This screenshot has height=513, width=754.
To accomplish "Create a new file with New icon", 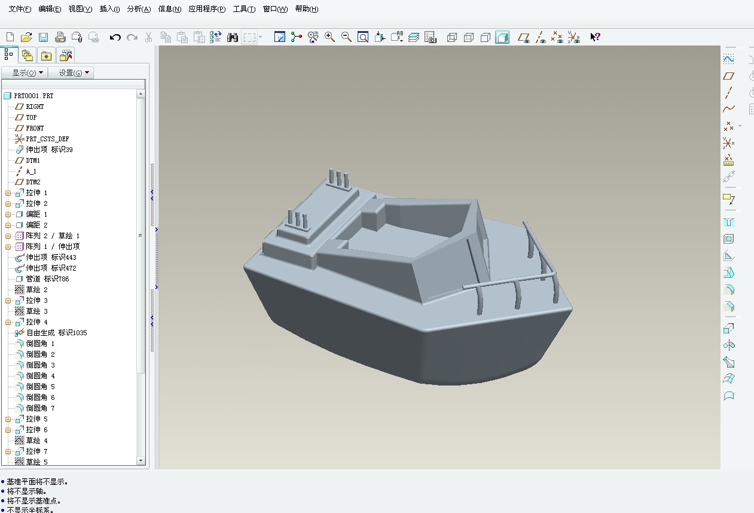I will 10,37.
